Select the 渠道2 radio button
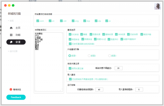Screen dimensions: 164x106 (89, 56)
